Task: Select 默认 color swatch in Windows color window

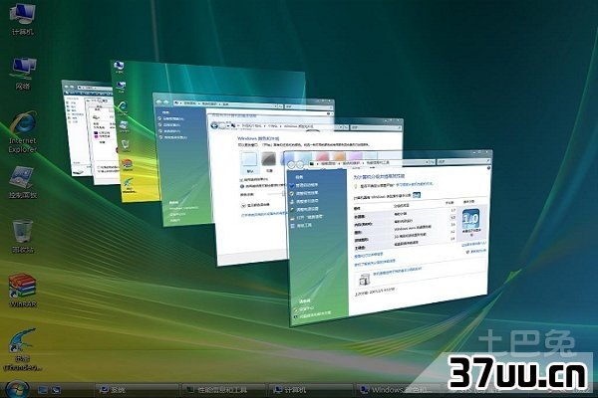Action: click(249, 160)
